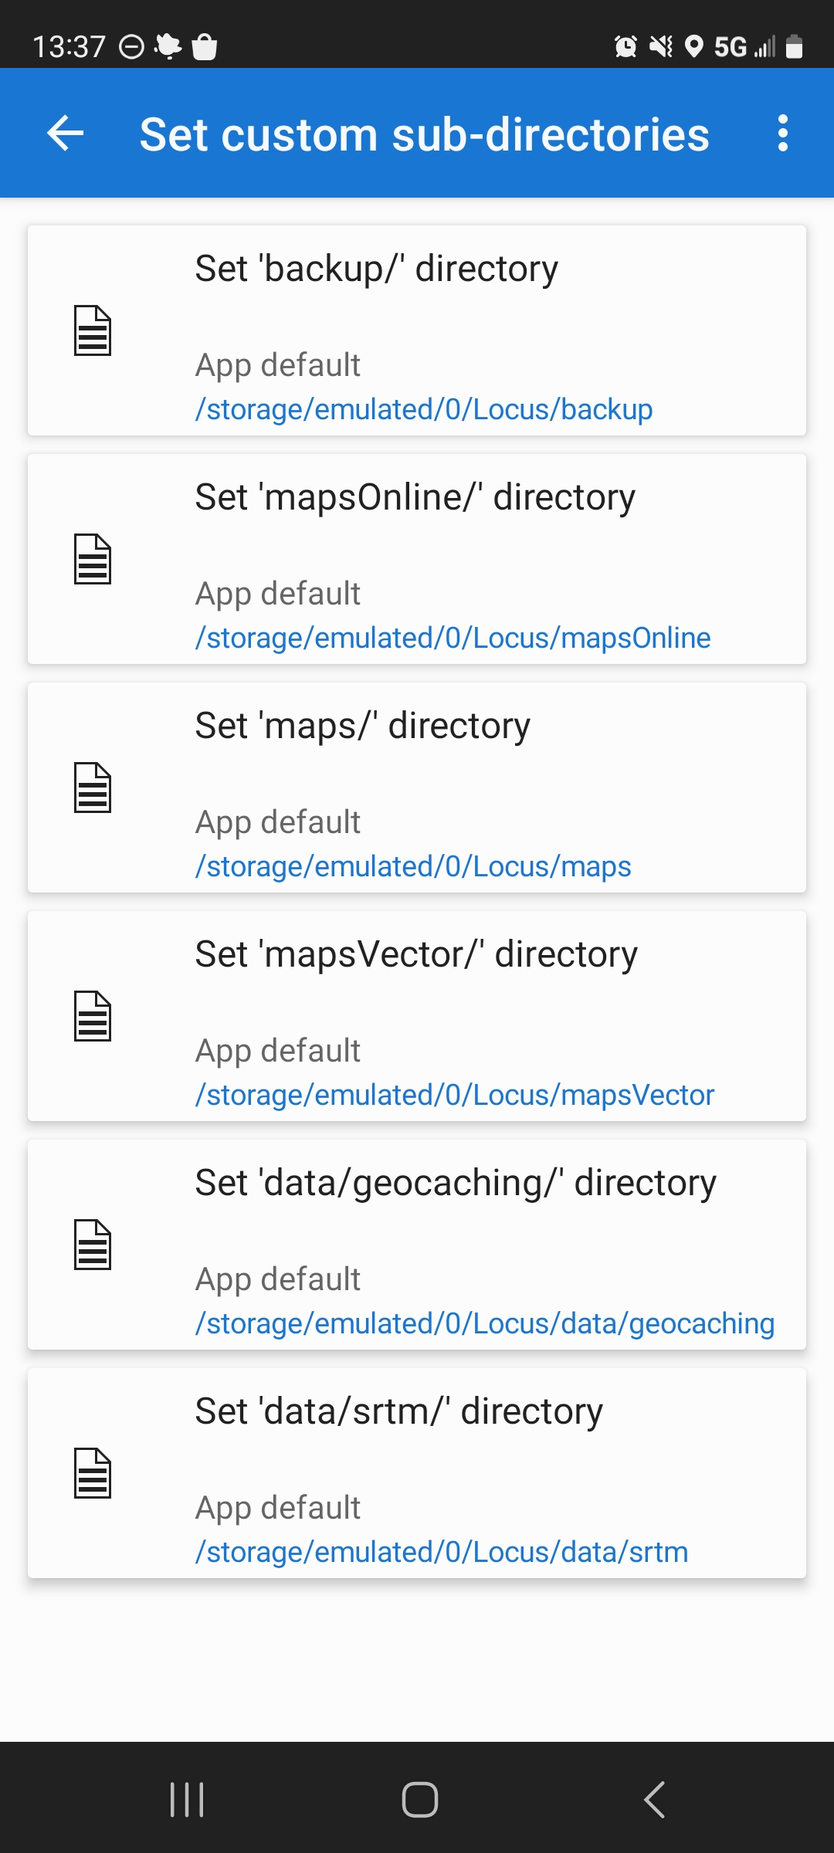
Task: Choose Set 'mapsVector/' directory entry
Action: tap(416, 954)
